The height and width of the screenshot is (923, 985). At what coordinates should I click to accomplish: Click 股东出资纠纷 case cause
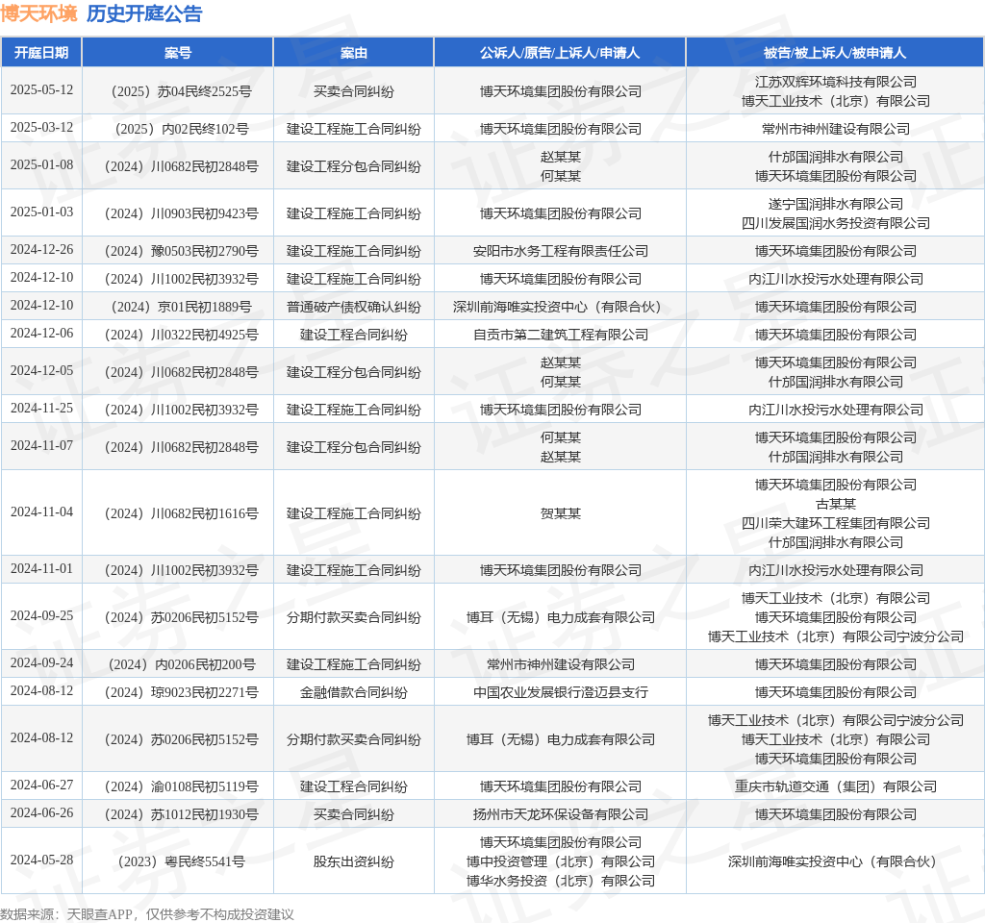354,861
